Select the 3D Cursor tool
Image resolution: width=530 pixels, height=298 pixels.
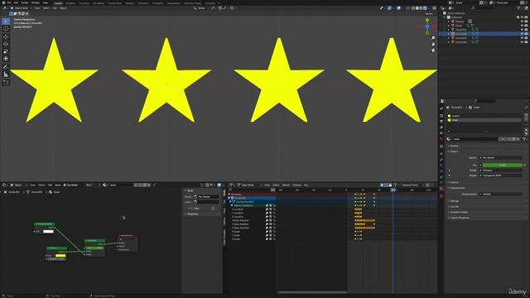click(6, 29)
